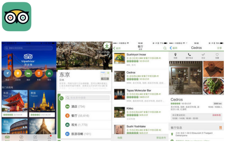Tap the binoculars icon next to 观光
The image size is (227, 149).
(67, 125)
